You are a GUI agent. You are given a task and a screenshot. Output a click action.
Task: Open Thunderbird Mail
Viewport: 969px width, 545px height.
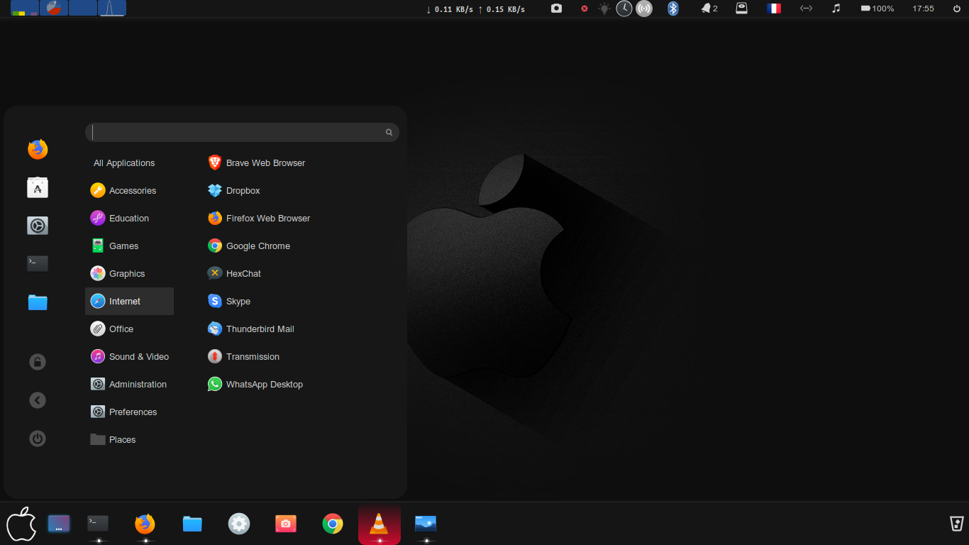pos(250,329)
